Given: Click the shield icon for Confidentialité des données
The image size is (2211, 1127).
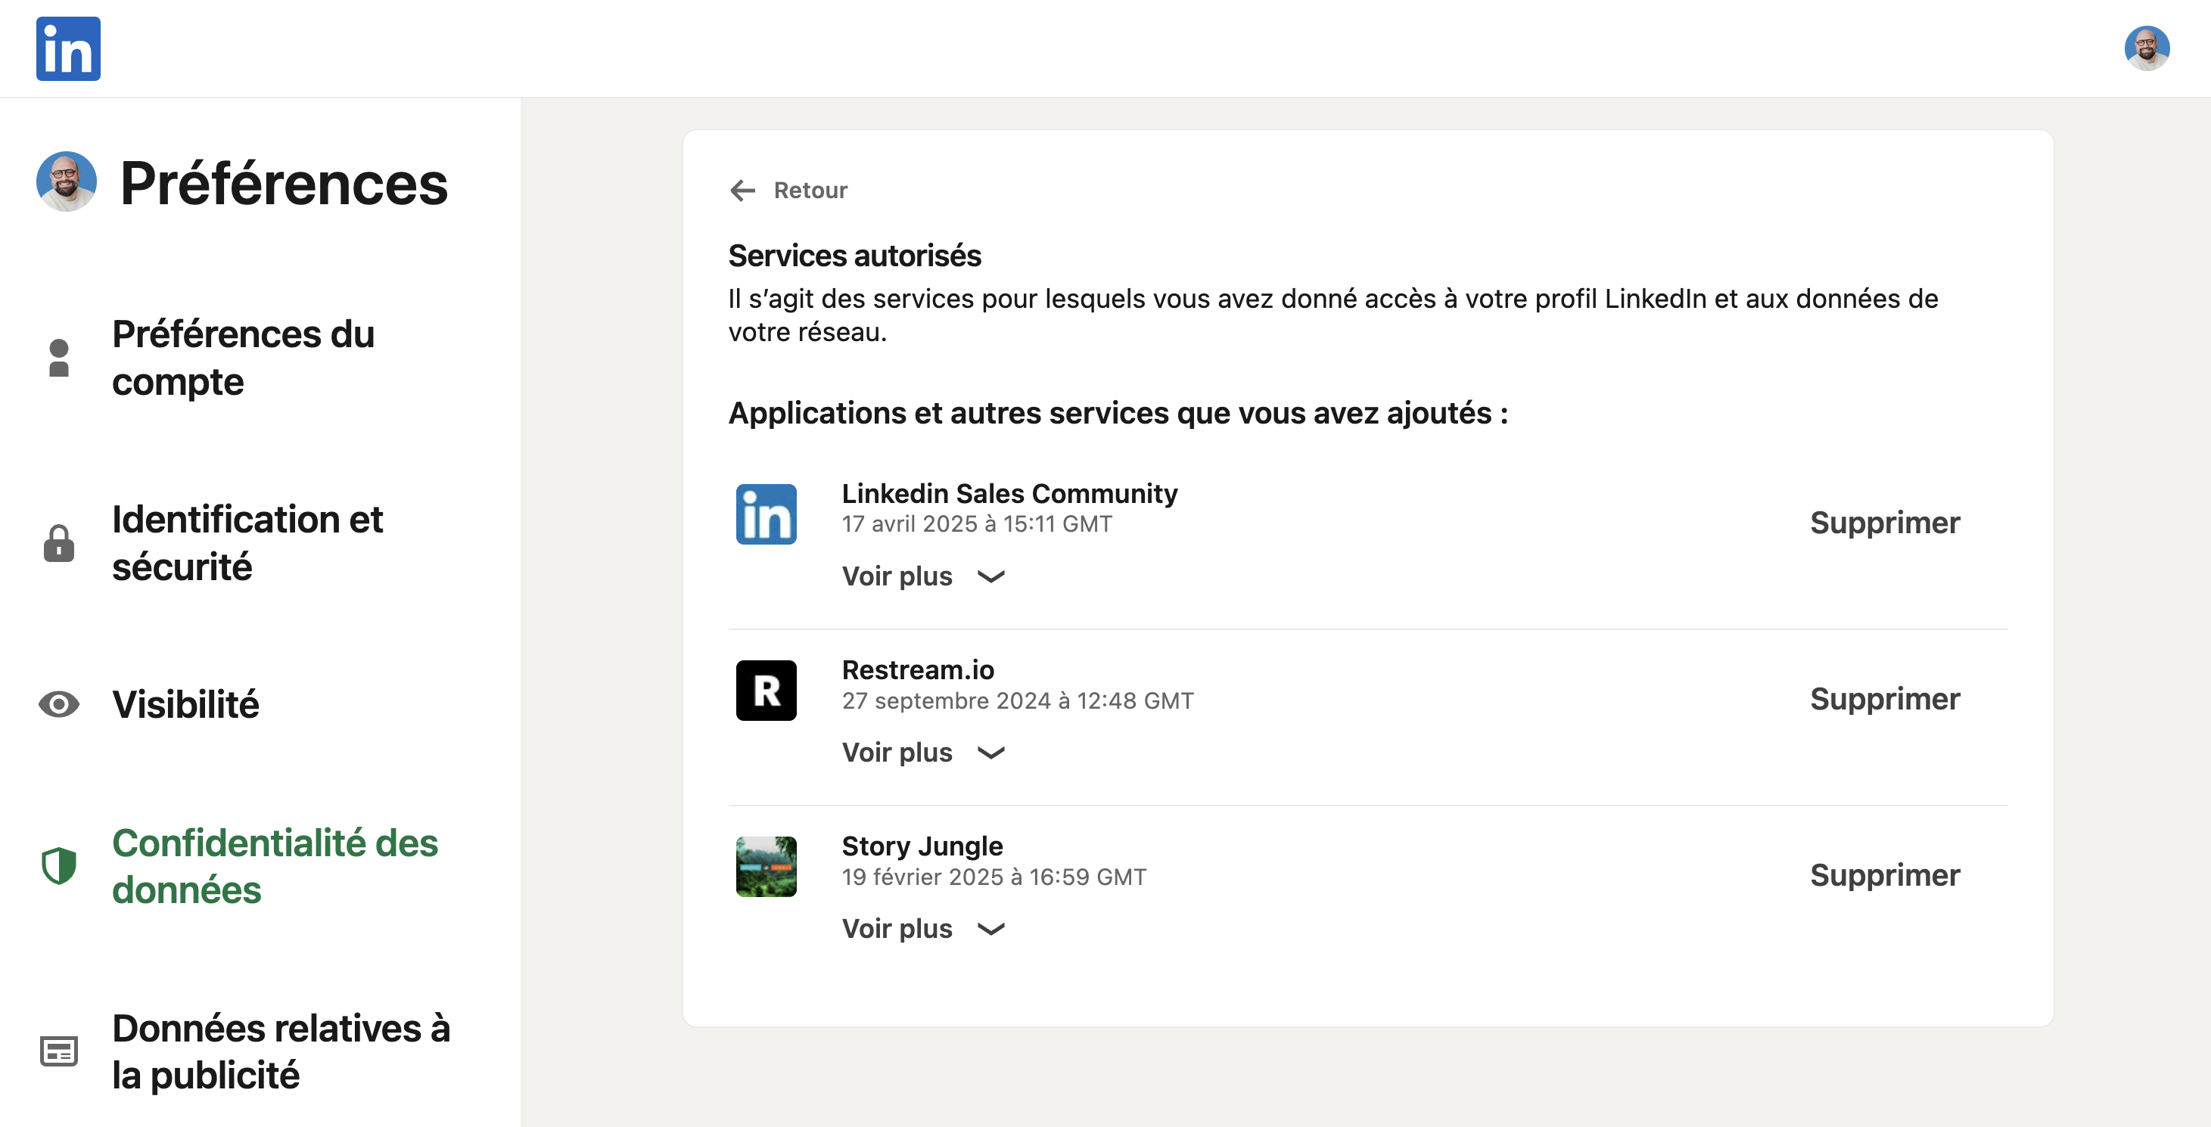Looking at the screenshot, I should [x=59, y=866].
